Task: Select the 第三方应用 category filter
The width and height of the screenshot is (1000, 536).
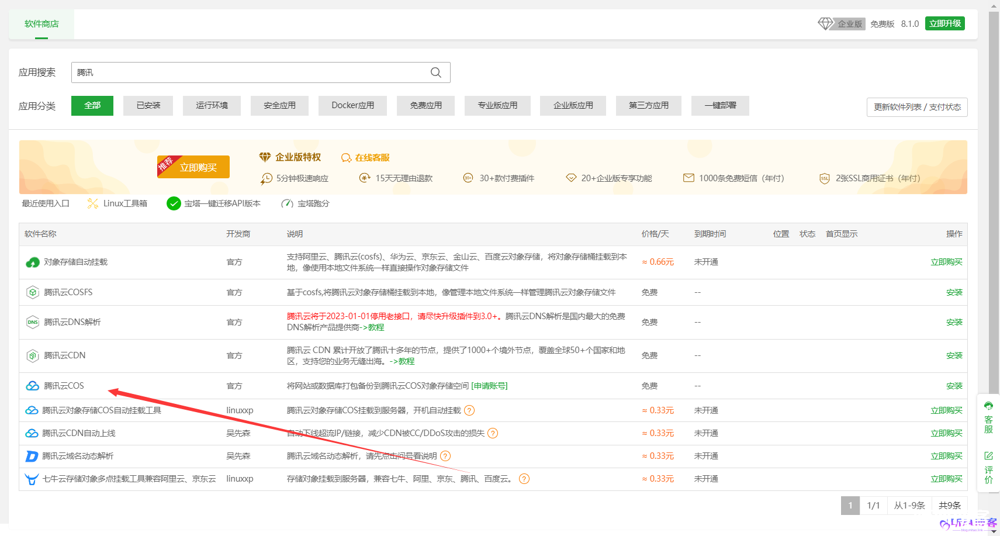Action: coord(648,106)
